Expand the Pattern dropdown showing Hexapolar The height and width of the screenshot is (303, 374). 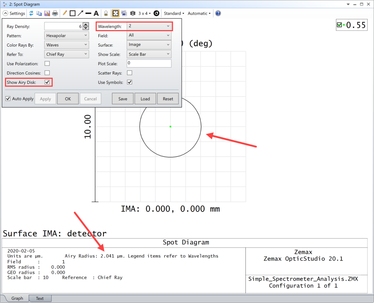pyautogui.click(x=66, y=35)
